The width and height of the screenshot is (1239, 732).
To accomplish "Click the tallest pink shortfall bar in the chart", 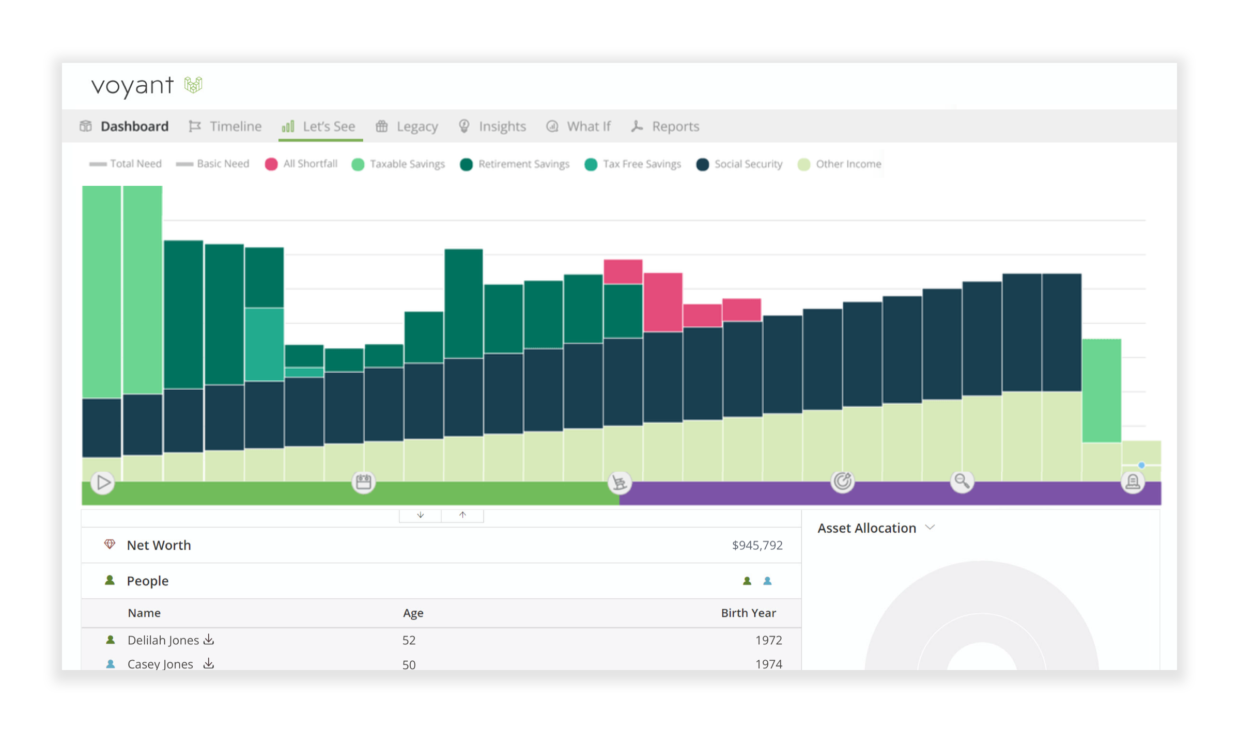I will click(663, 302).
